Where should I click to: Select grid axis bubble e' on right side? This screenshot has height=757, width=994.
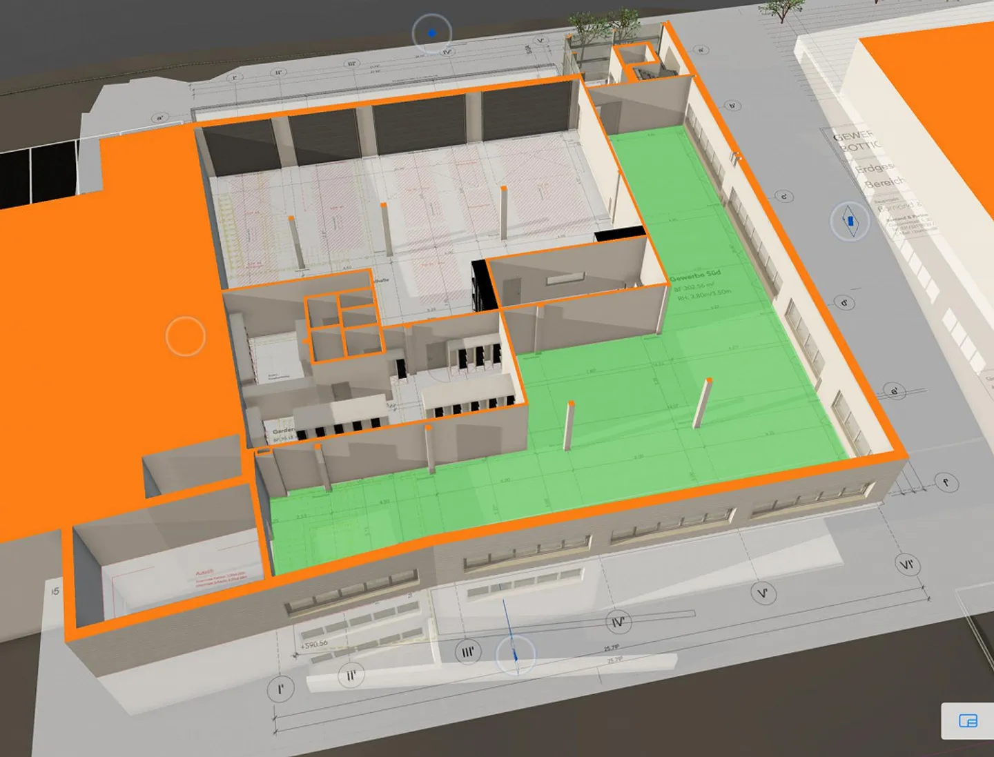pos(895,391)
